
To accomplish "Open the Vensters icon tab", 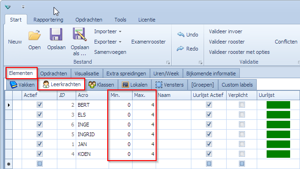I will (x=159, y=85).
